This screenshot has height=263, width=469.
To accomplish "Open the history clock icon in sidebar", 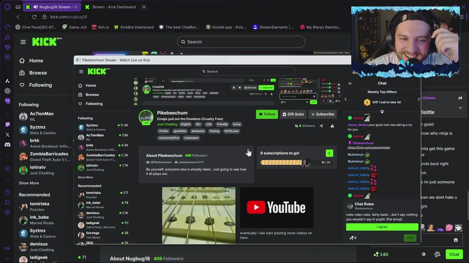I will [x=7, y=192].
